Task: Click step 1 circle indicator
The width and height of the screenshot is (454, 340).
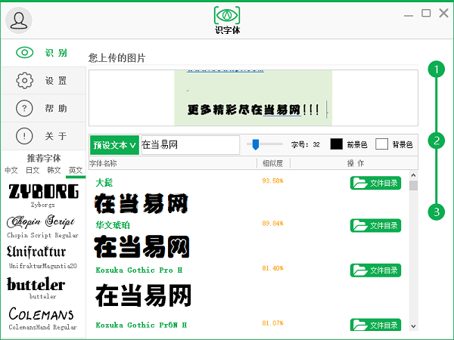Action: pyautogui.click(x=436, y=70)
